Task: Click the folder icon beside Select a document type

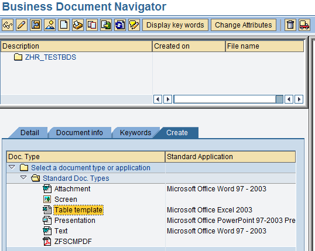Action: pos(24,167)
